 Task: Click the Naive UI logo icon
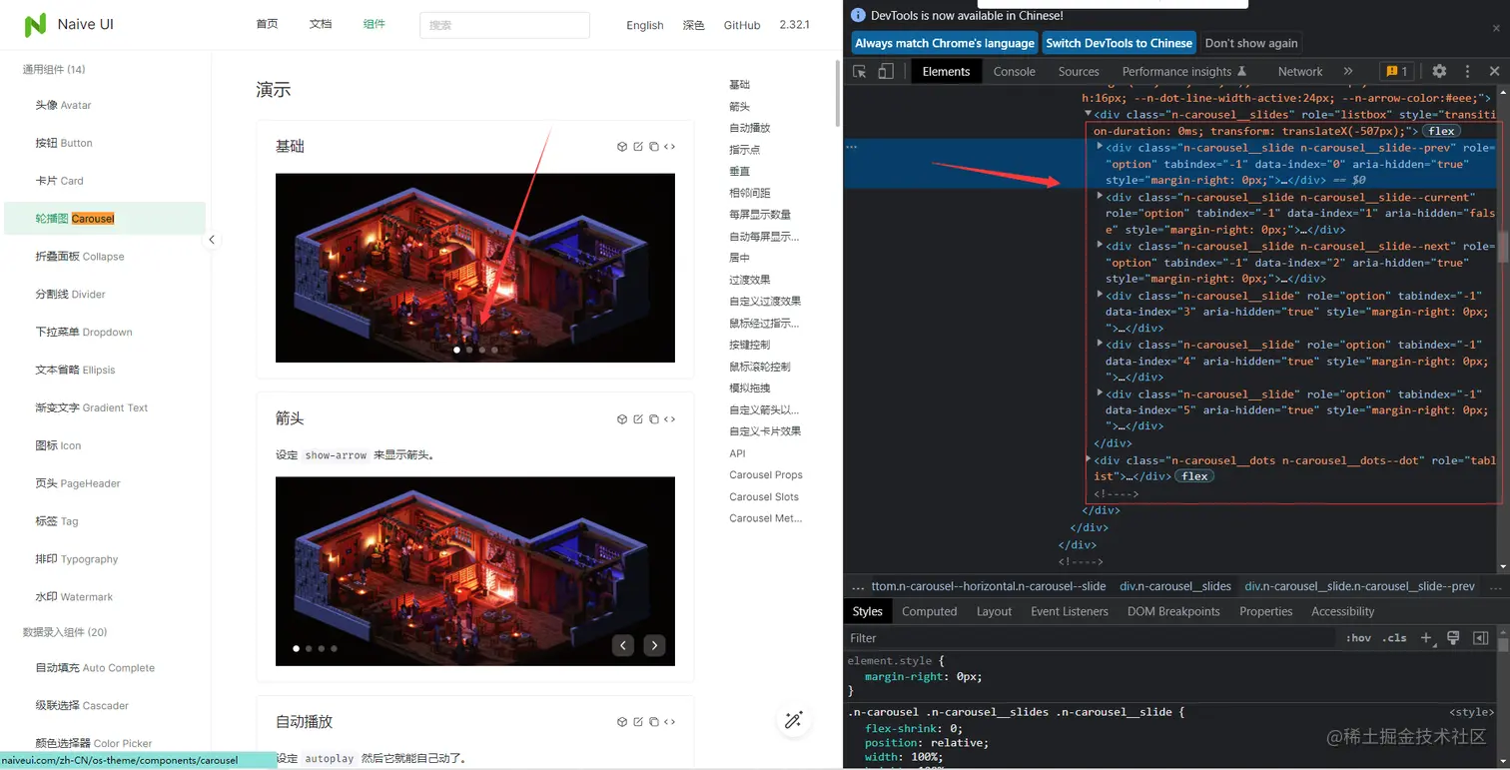(x=36, y=25)
